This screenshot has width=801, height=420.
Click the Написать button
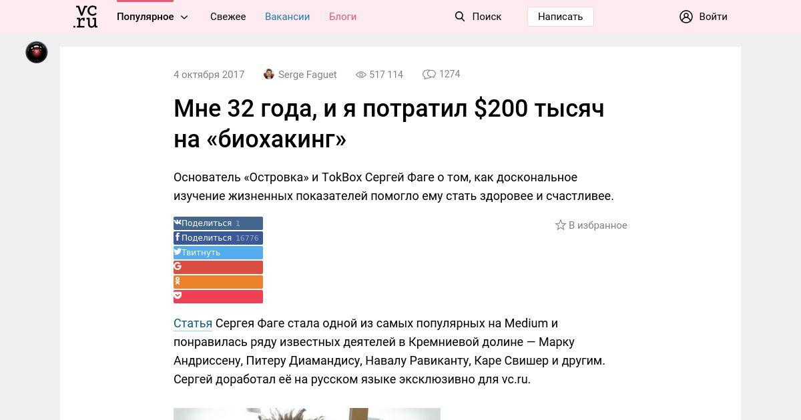pos(561,17)
